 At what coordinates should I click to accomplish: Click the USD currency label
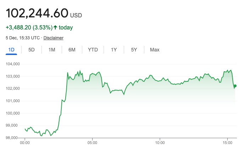(76, 16)
